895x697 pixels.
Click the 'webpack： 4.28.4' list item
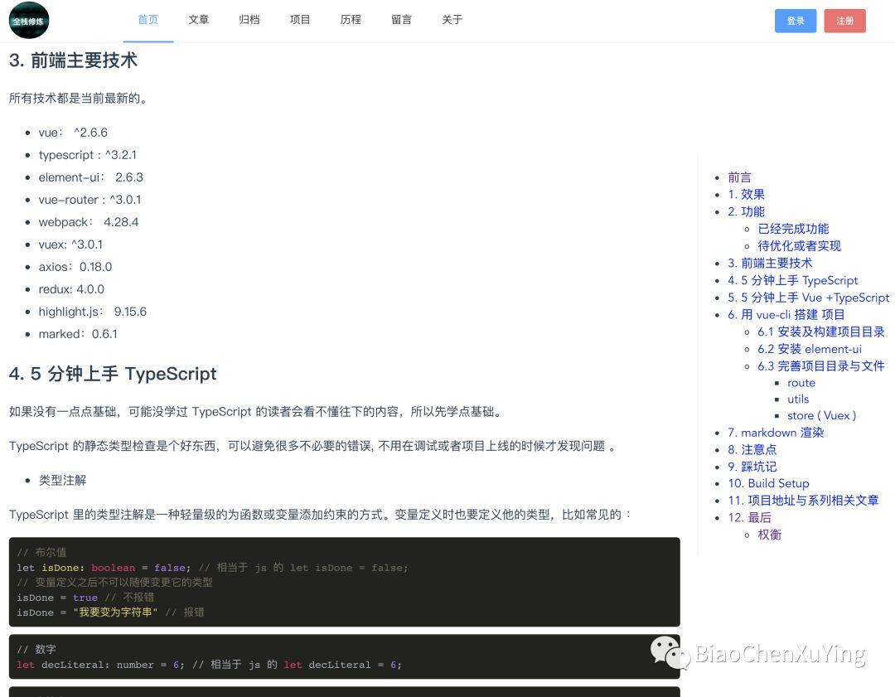89,222
